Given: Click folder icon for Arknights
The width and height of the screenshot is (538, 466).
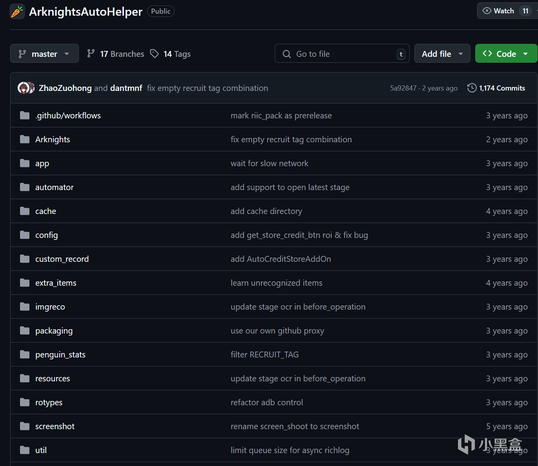Looking at the screenshot, I should (25, 139).
